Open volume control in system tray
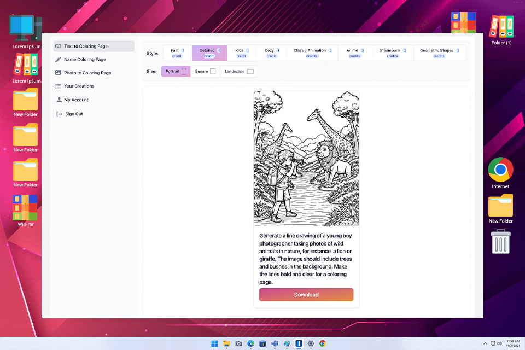The width and height of the screenshot is (525, 350). pyautogui.click(x=499, y=343)
